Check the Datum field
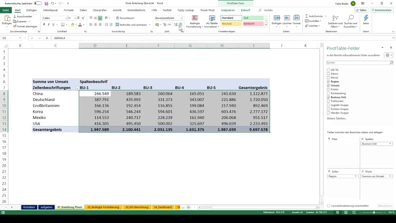 pos(328,74)
